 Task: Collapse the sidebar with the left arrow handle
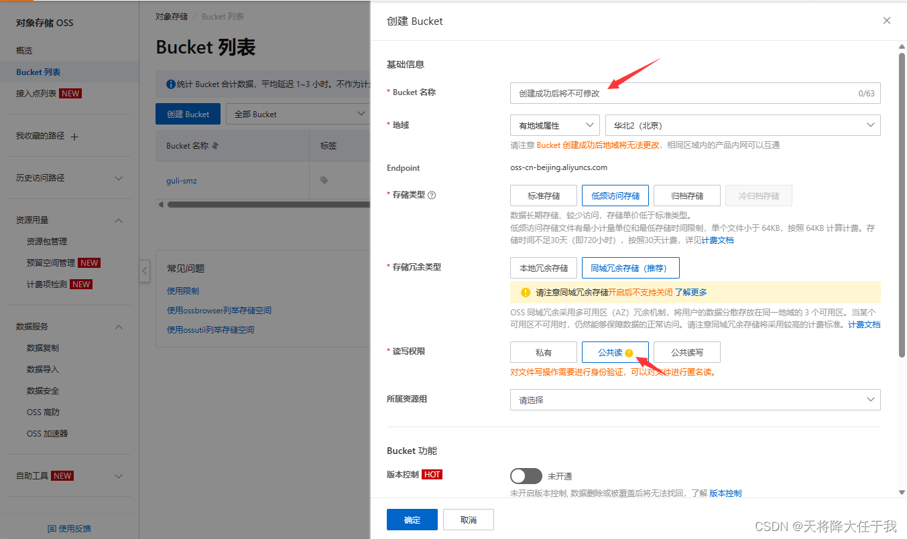pos(145,271)
